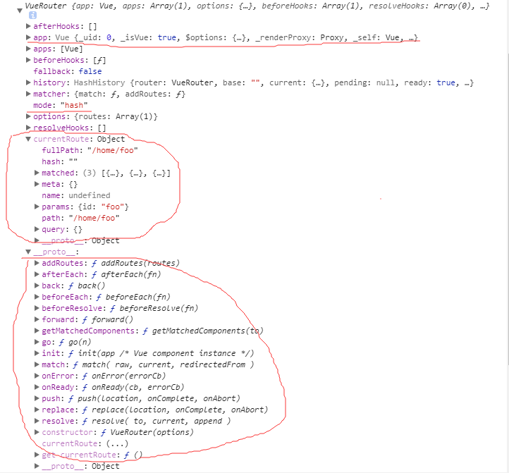The width and height of the screenshot is (509, 473).
Task: Click the blue info icon under VueRouter
Action: 33,16
